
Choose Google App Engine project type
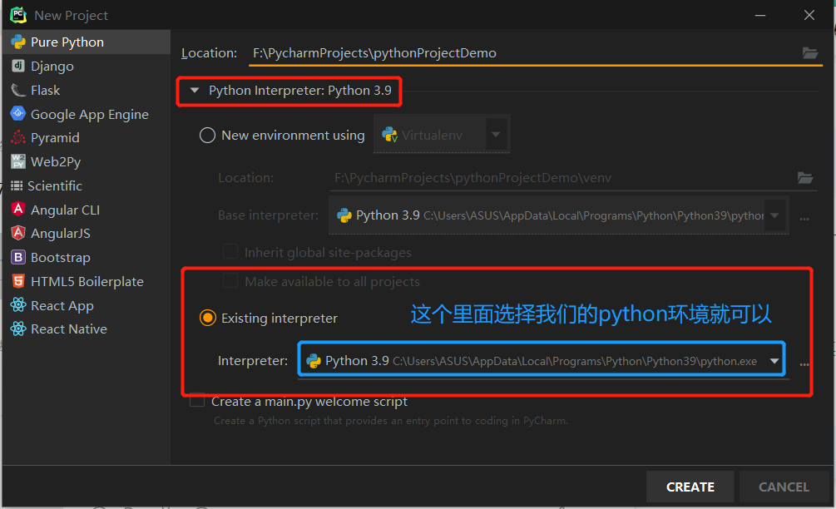coord(87,114)
